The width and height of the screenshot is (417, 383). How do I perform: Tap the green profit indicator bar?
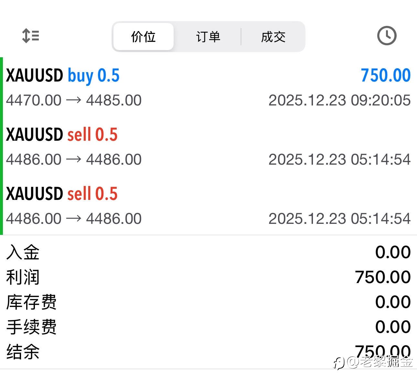pyautogui.click(x=2, y=146)
